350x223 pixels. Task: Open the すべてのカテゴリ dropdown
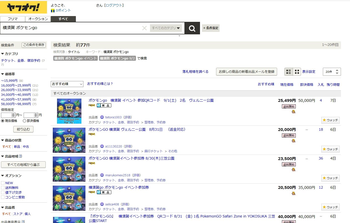pyautogui.click(x=166, y=28)
